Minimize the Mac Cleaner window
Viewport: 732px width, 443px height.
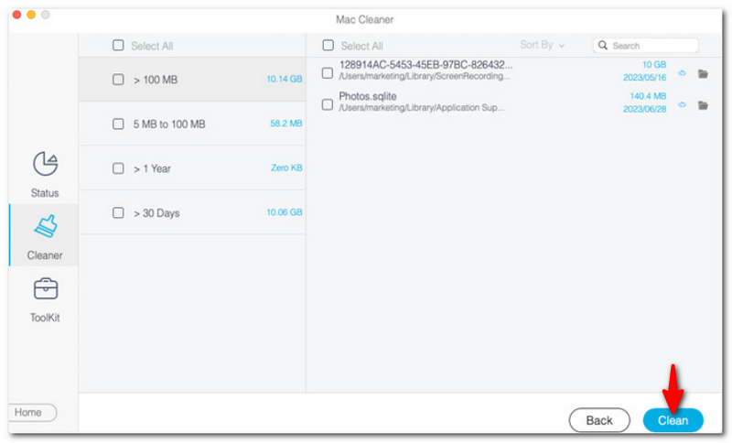[x=31, y=15]
